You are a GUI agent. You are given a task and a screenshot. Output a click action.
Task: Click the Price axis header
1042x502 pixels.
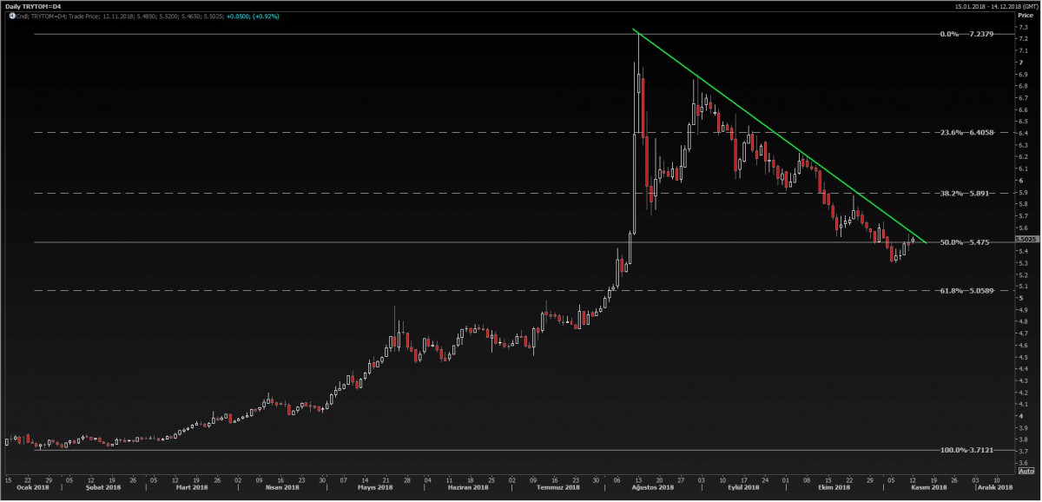(x=1026, y=16)
